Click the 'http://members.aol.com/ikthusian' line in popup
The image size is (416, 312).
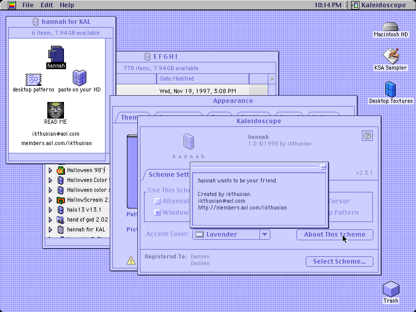click(242, 207)
